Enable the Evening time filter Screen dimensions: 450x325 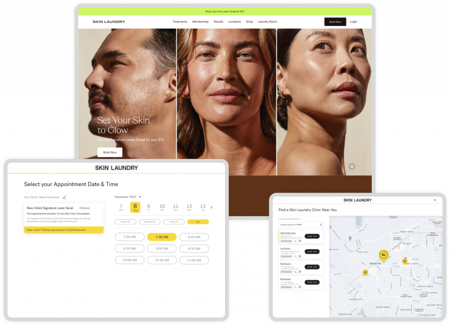click(174, 222)
